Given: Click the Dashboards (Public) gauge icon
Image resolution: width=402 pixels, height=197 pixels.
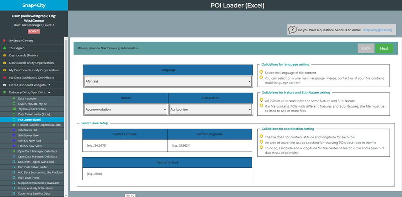Looking at the screenshot, I should pos(4,55).
